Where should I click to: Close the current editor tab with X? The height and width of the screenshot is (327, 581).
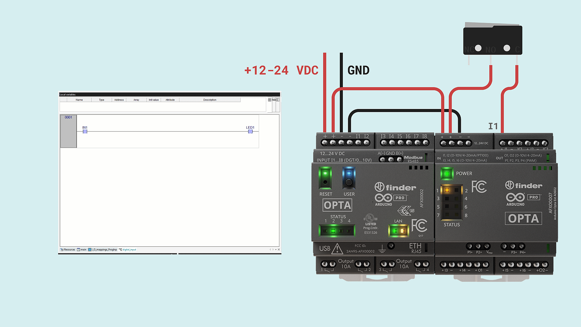point(279,250)
